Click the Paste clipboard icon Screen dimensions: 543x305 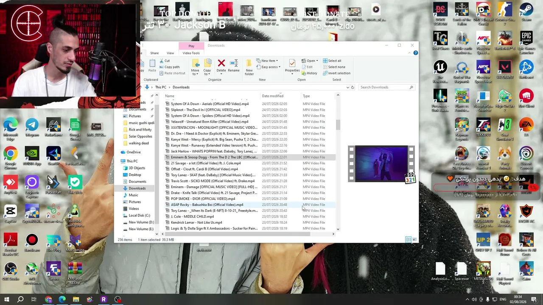point(152,63)
